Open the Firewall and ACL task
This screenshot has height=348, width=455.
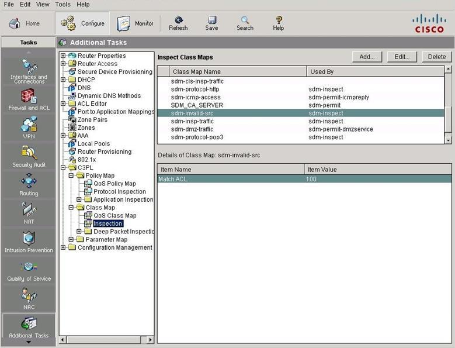pyautogui.click(x=29, y=99)
